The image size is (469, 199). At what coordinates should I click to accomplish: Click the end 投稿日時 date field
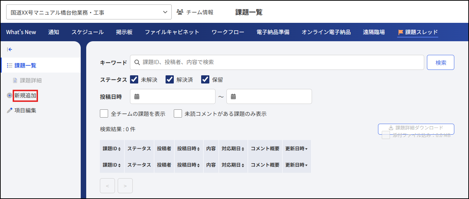tap(269, 96)
